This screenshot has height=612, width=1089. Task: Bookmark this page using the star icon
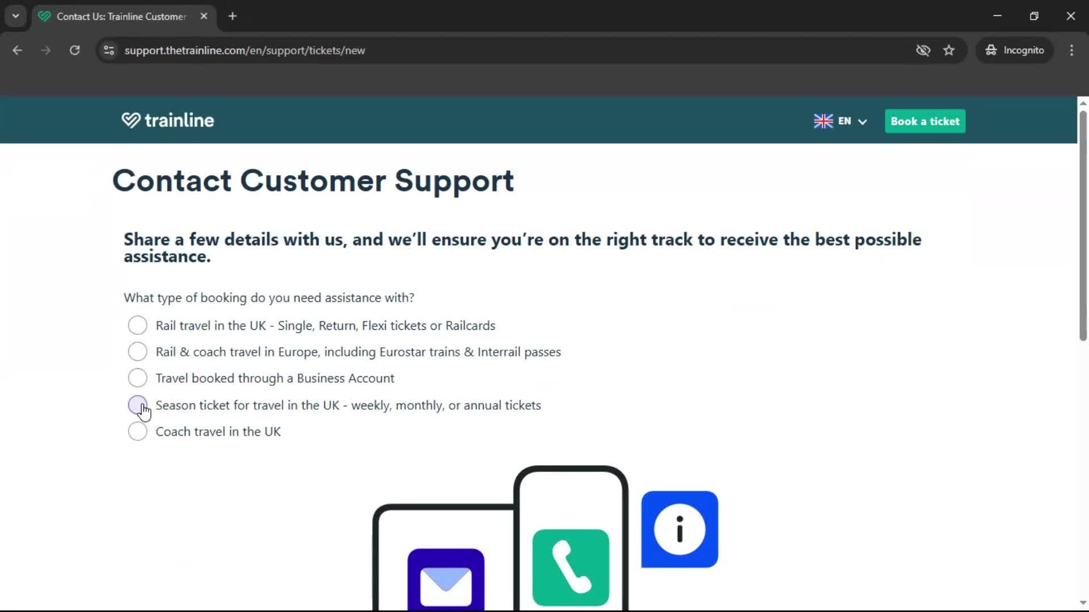pyautogui.click(x=949, y=50)
